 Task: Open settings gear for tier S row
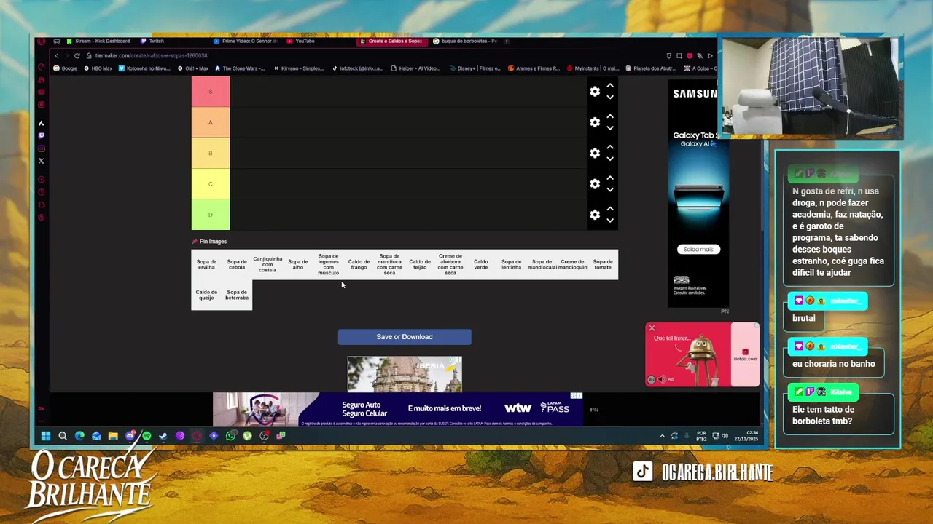click(595, 92)
